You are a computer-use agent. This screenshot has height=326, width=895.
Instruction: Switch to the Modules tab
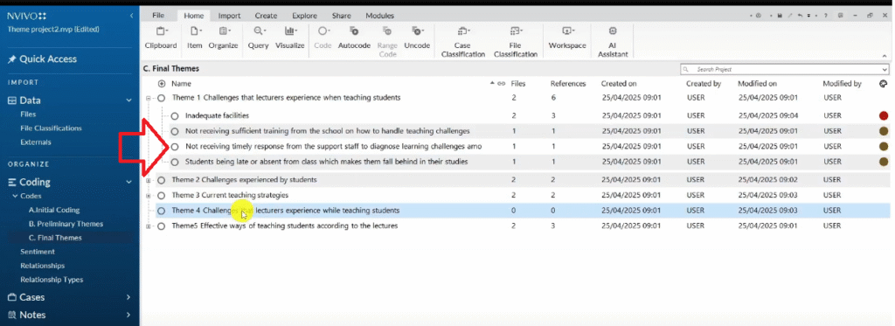point(379,16)
